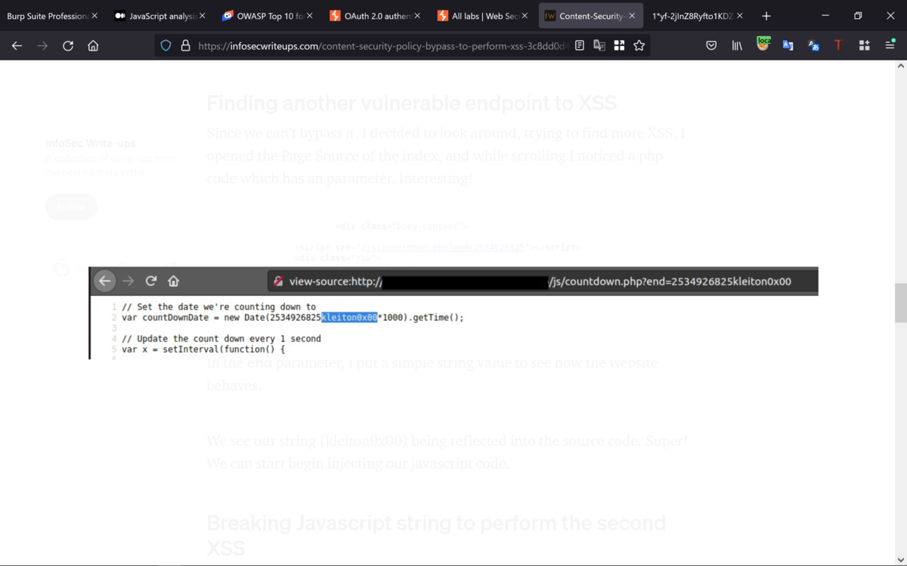Click the vertical scrollbar thumb
Image resolution: width=907 pixels, height=566 pixels.
click(x=900, y=303)
